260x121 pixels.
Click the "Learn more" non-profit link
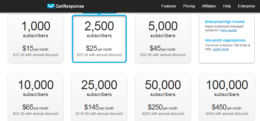click(221, 49)
